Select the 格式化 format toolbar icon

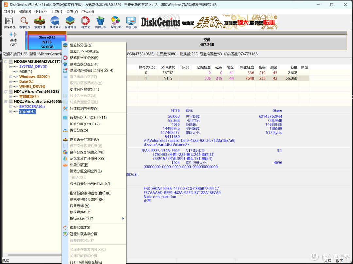pos(85,22)
